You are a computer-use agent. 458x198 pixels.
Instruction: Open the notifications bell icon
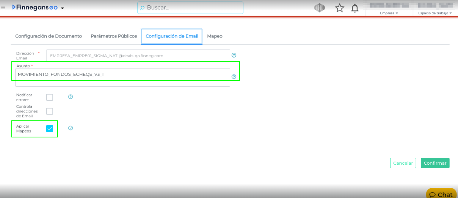click(x=355, y=8)
